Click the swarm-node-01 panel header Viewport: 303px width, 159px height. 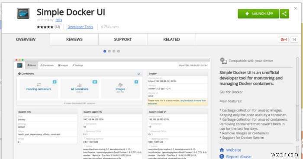(177, 112)
